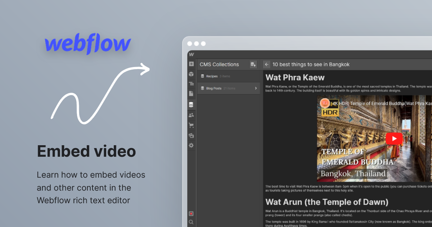Open the Components panel
Image resolution: width=432 pixels, height=227 pixels.
tap(191, 74)
